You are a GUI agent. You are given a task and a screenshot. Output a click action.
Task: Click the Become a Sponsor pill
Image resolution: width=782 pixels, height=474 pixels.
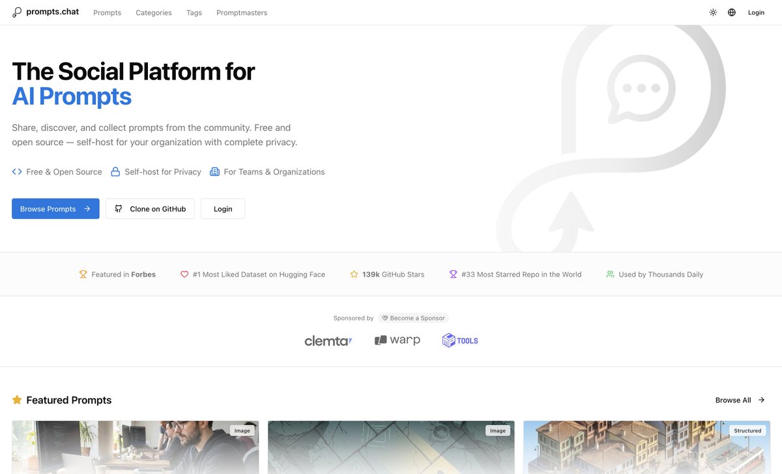(414, 318)
